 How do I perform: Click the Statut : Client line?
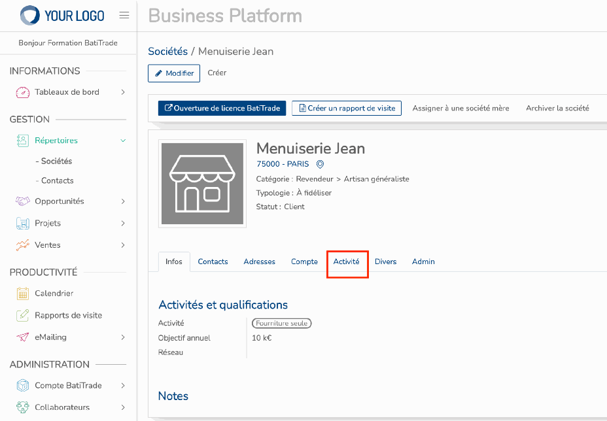click(x=280, y=207)
